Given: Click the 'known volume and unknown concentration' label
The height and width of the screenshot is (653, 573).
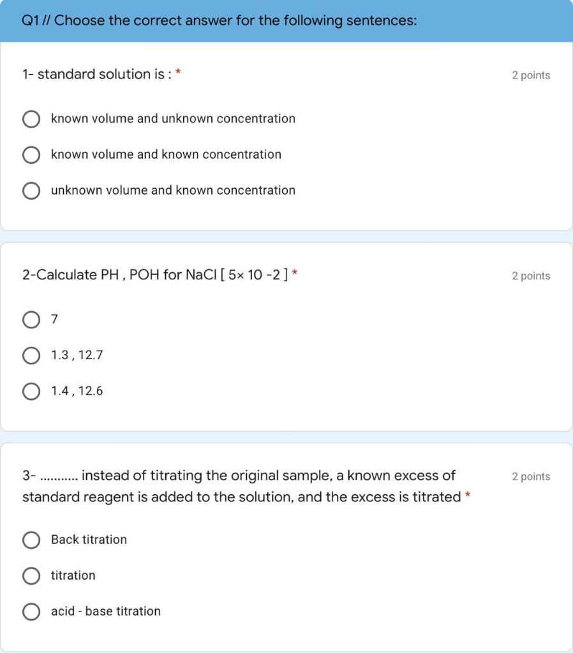Looking at the screenshot, I should [x=173, y=119].
